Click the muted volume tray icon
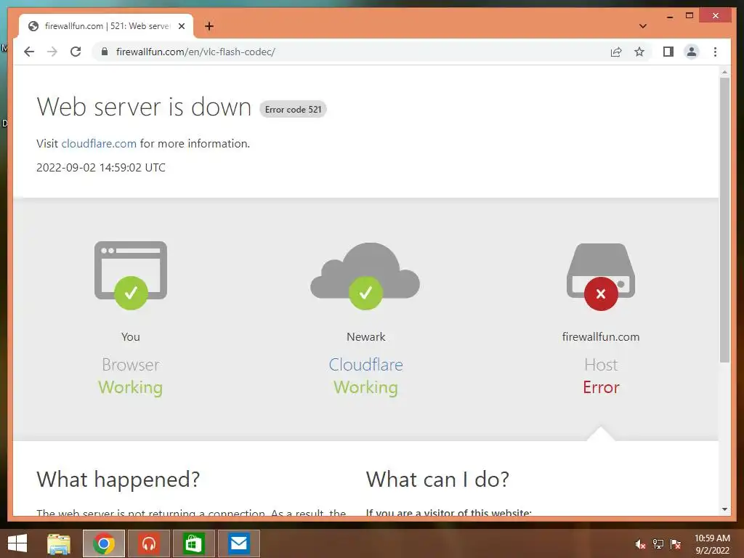Image resolution: width=744 pixels, height=558 pixels. tap(641, 544)
